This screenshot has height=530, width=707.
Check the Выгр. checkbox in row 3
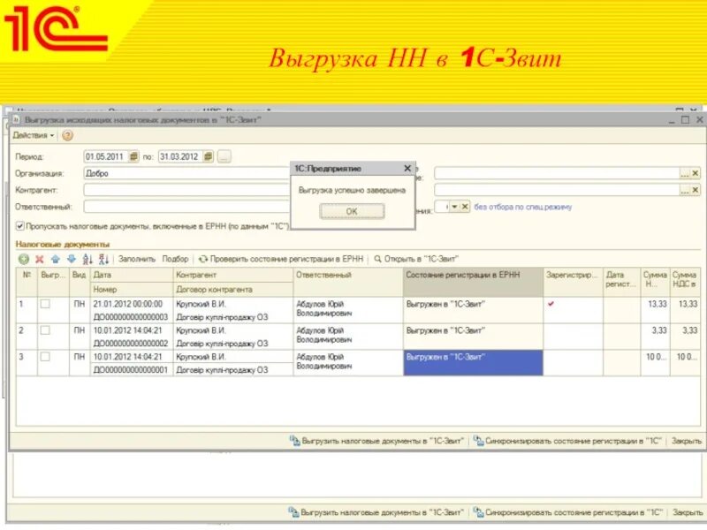coord(45,357)
